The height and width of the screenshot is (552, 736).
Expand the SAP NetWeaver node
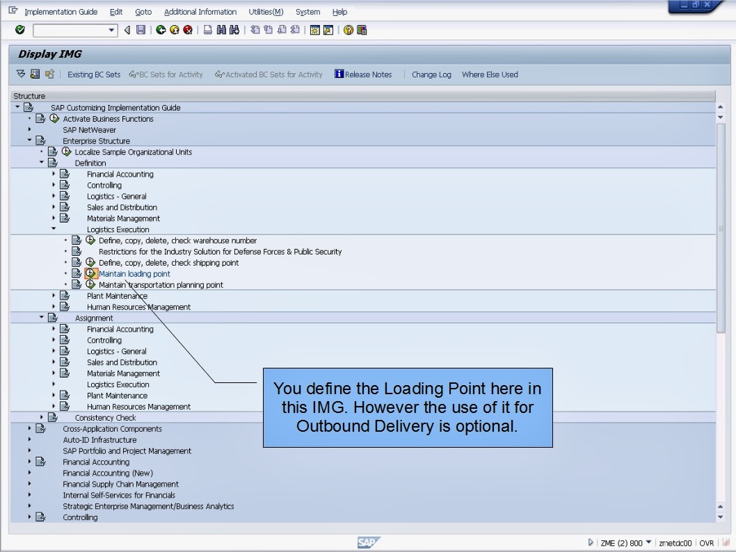(x=29, y=129)
